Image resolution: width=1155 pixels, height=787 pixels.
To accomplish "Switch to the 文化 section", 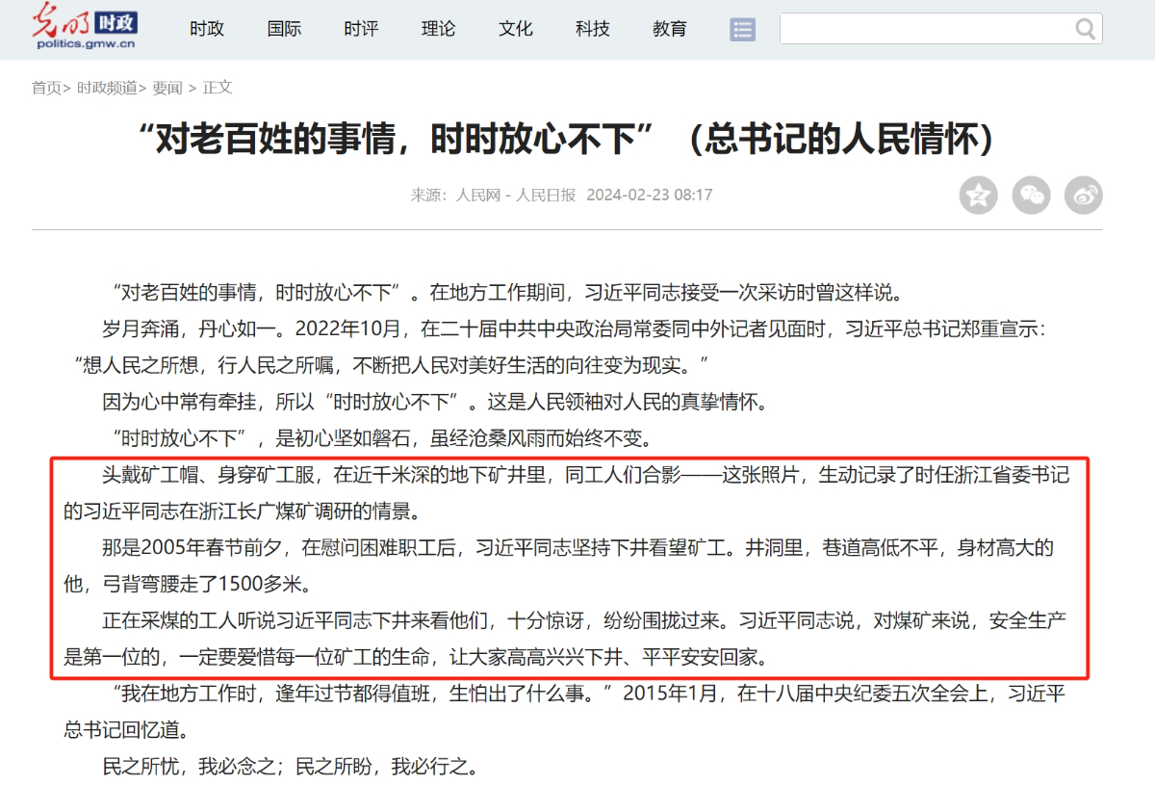I will [x=515, y=29].
